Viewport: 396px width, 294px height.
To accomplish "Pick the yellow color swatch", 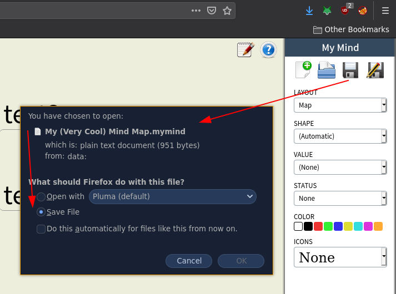I will (x=348, y=226).
